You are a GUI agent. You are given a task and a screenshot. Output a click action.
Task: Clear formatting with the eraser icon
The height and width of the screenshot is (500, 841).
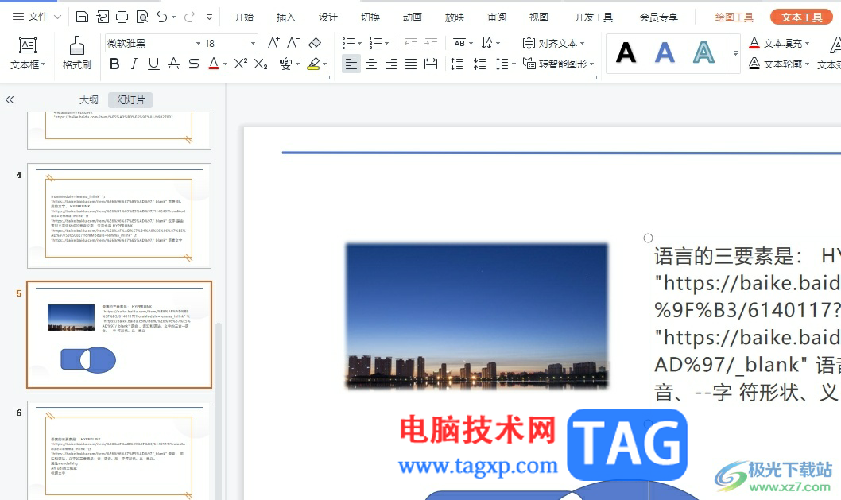(x=315, y=43)
